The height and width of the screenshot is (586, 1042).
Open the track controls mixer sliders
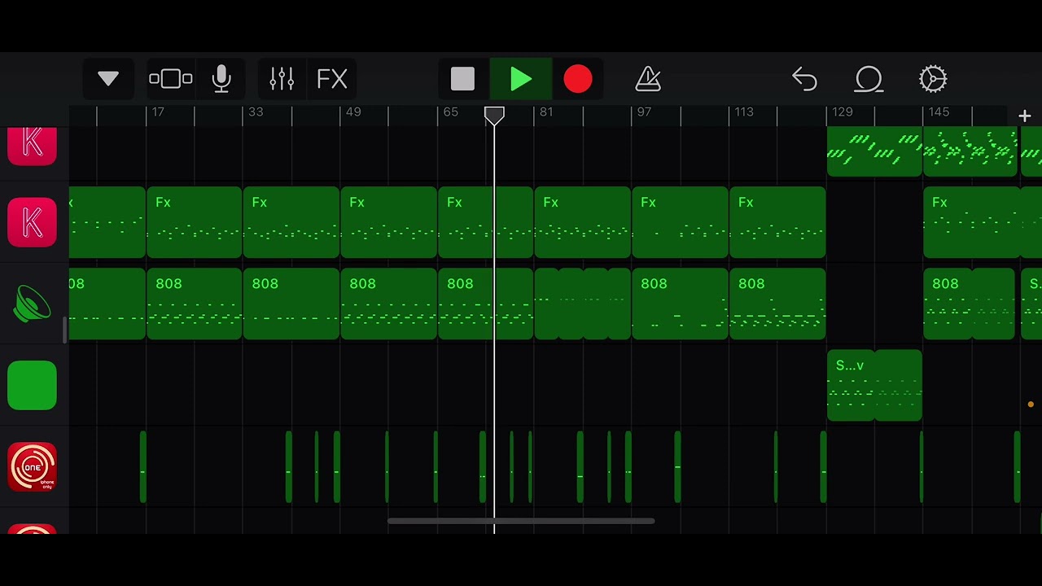pos(282,79)
